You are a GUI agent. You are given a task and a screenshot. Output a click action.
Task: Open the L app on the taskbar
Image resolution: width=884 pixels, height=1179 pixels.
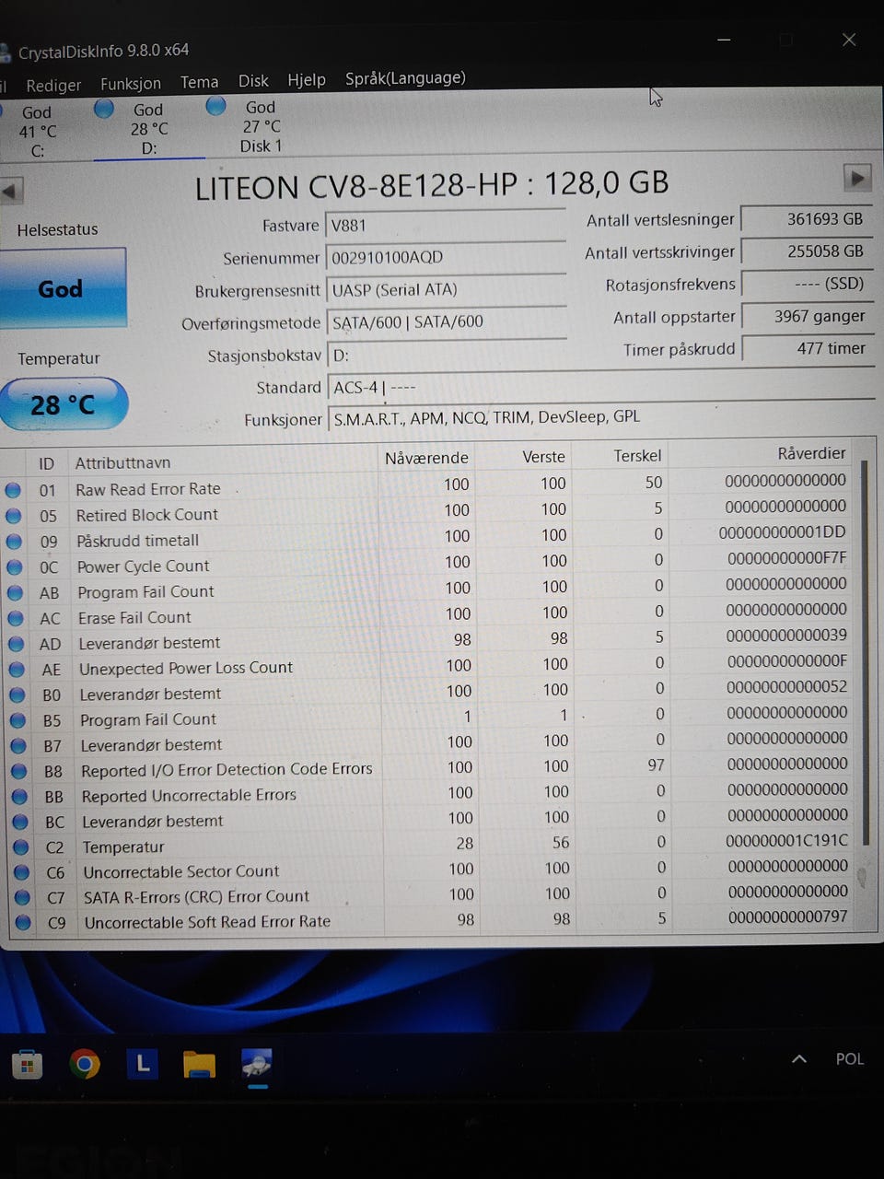click(142, 1064)
